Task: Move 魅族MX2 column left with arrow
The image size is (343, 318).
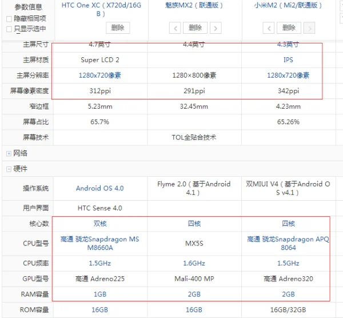Action: click(175, 28)
